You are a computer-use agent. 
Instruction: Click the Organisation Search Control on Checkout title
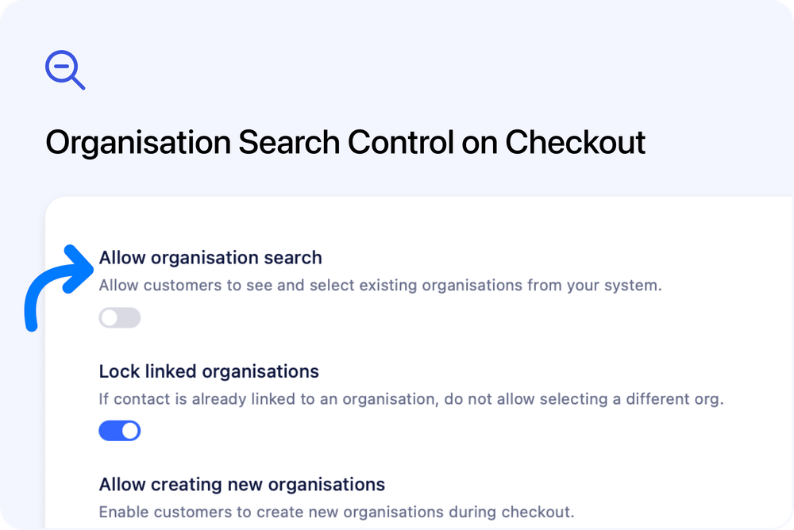pos(345,142)
